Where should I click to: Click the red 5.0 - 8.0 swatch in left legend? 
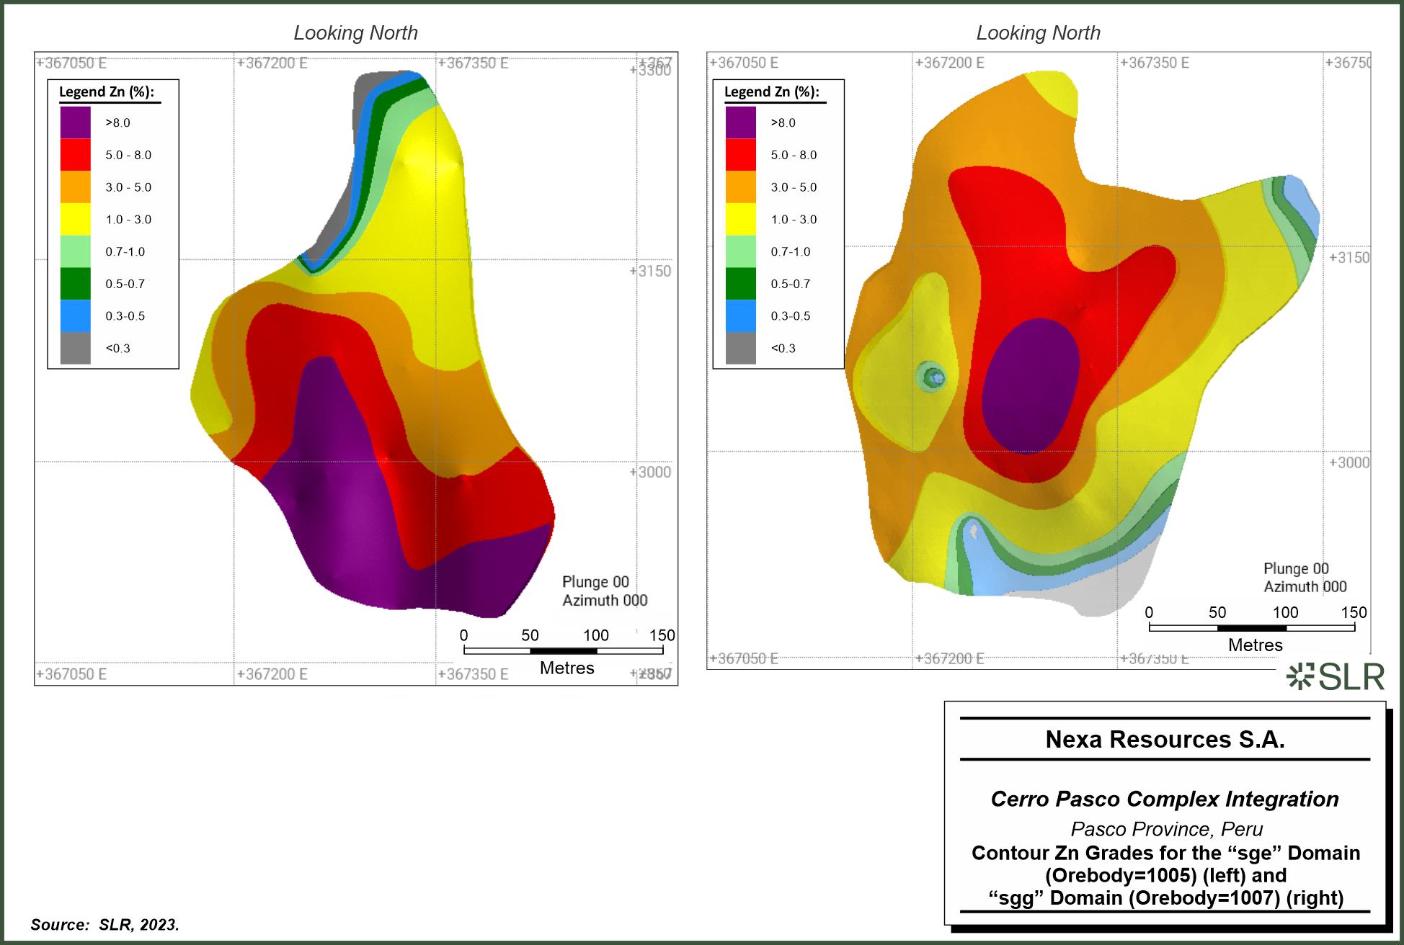coord(75,155)
